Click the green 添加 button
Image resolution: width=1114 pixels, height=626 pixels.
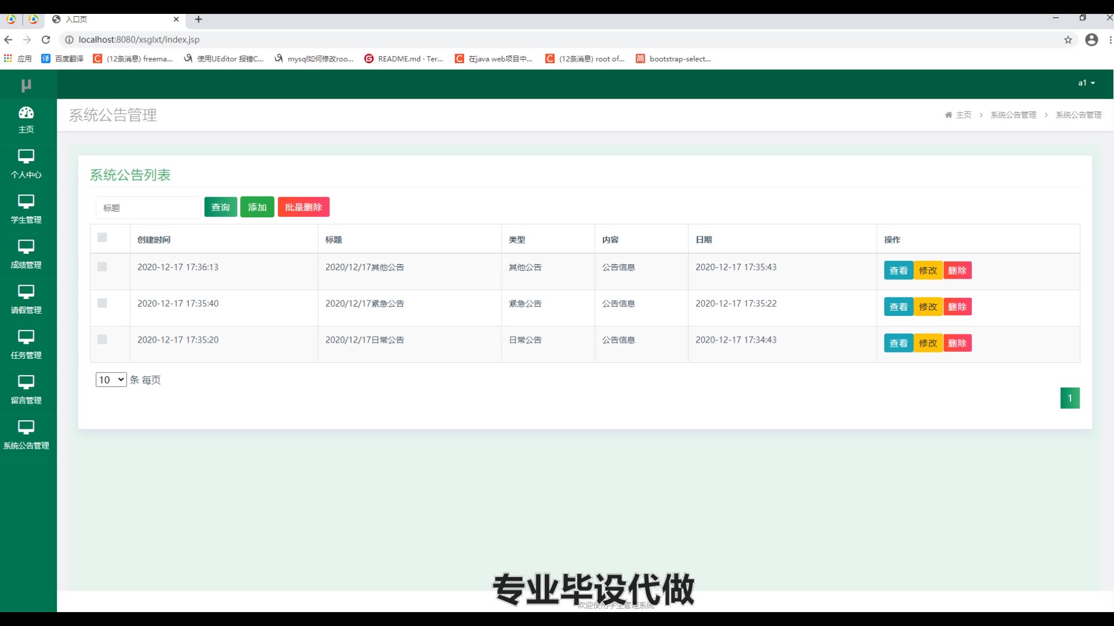coord(257,207)
